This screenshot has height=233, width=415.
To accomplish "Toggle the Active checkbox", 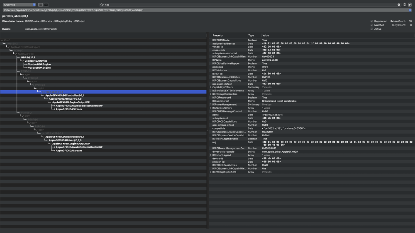I will pos(371,29).
